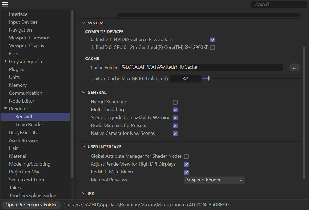Uncheck Scene Upgrade Compatibility Warning
Screen dimensions: 309x210
[175, 118]
